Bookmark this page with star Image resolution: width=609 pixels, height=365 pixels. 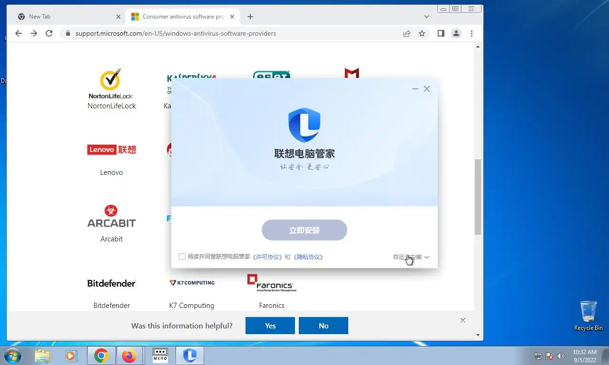coord(422,33)
